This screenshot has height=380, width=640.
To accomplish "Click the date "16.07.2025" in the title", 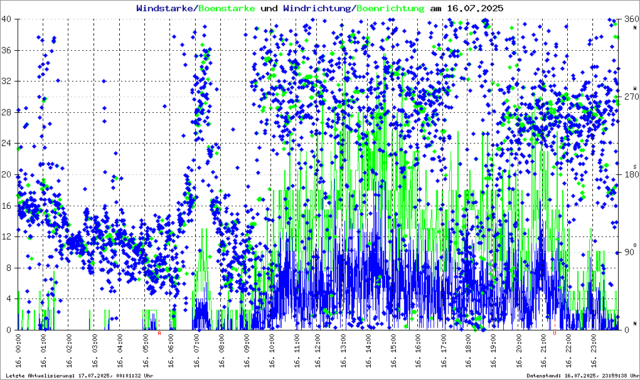I will (x=475, y=8).
